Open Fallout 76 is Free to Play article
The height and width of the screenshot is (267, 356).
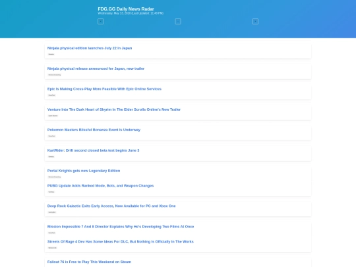point(89,262)
